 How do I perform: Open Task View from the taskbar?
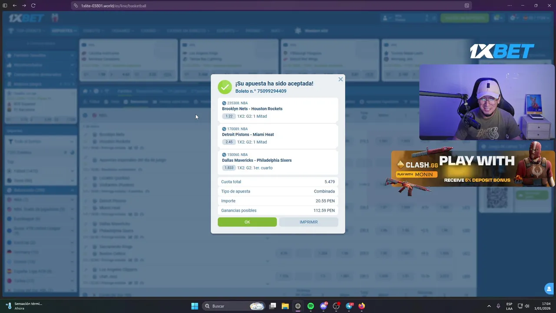pos(272,306)
